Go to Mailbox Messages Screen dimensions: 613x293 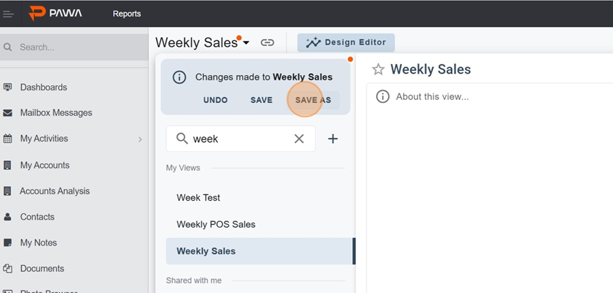click(x=56, y=112)
